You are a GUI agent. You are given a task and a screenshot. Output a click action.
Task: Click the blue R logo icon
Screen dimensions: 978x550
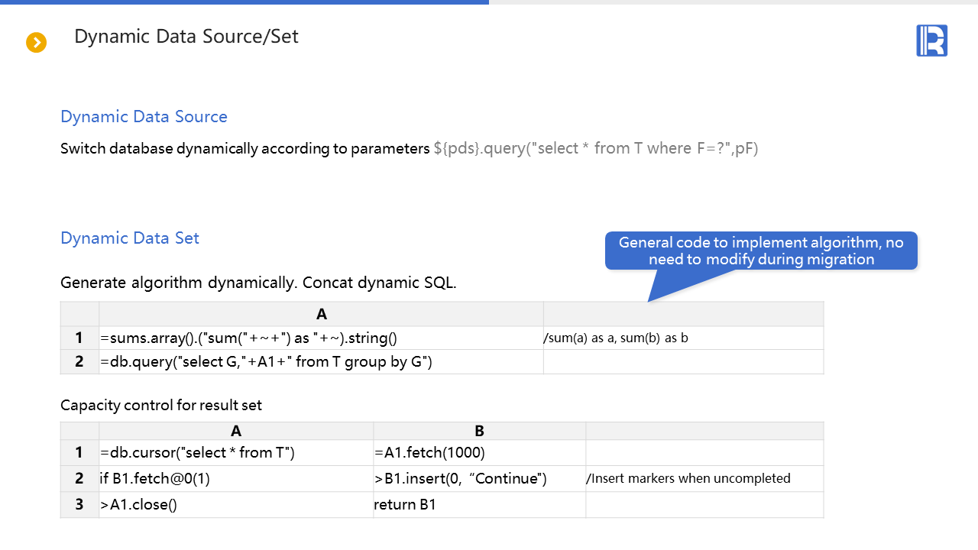[x=931, y=40]
